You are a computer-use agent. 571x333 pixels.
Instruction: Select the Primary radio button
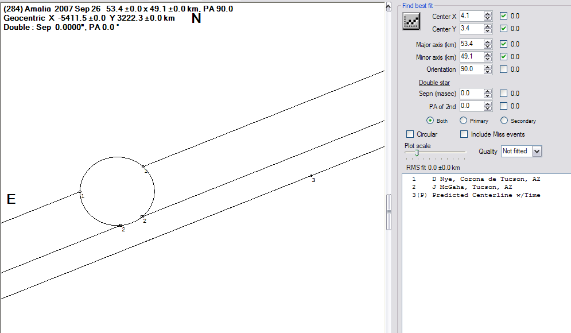tap(463, 120)
